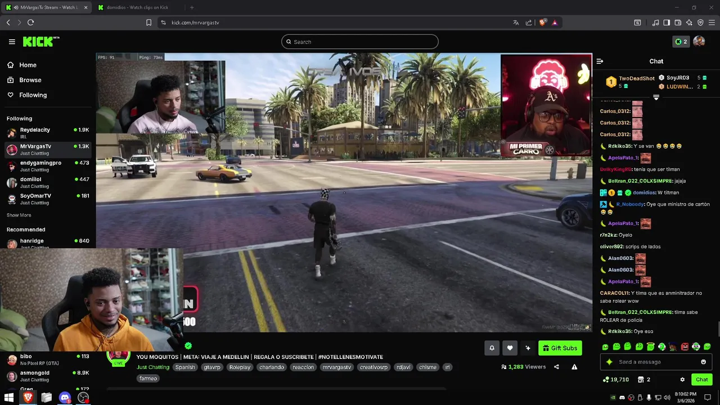Screen dimensions: 720x405
Task: Open the chat shop icon
Action: (644, 380)
